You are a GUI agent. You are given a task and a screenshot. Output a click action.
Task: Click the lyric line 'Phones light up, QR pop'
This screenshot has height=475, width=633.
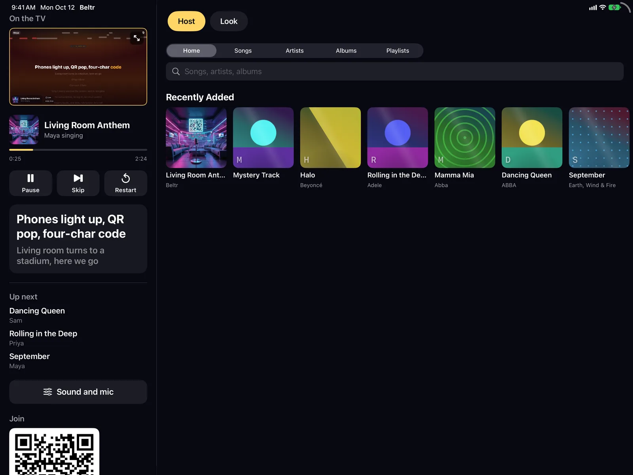coord(71,226)
